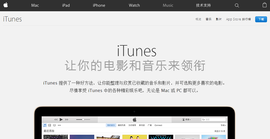Click the 最近添加 section heading

(x=49, y=131)
